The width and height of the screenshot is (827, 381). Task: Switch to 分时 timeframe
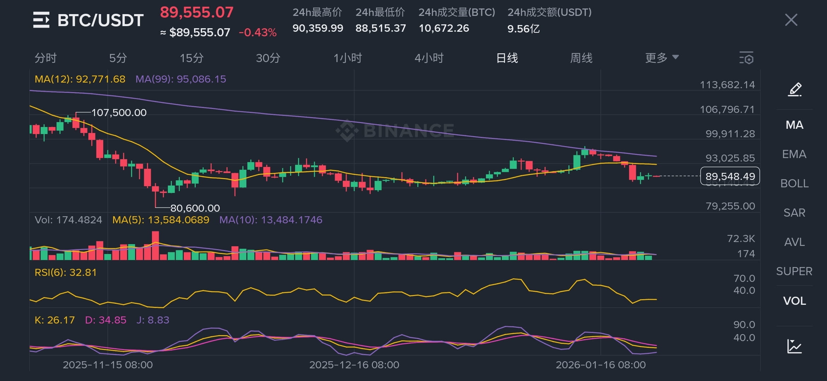[46, 58]
